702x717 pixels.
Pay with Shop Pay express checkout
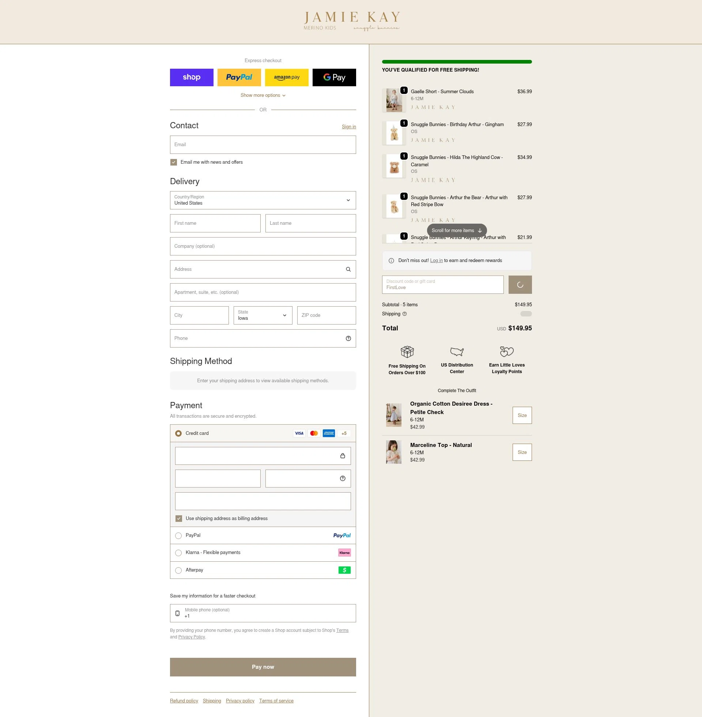[x=191, y=77]
